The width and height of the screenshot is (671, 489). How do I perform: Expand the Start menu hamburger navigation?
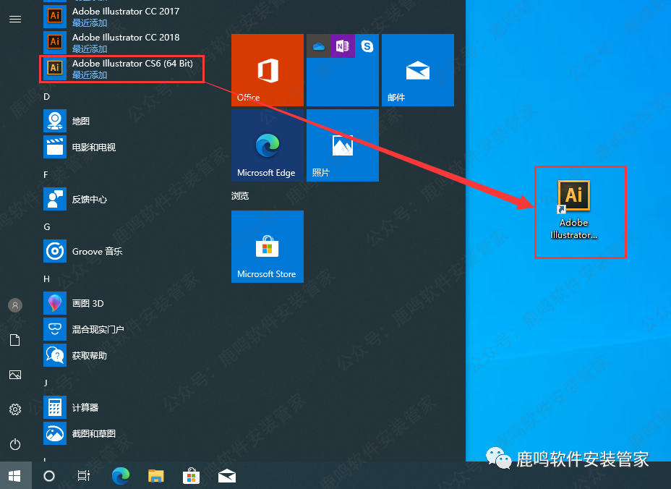point(15,19)
